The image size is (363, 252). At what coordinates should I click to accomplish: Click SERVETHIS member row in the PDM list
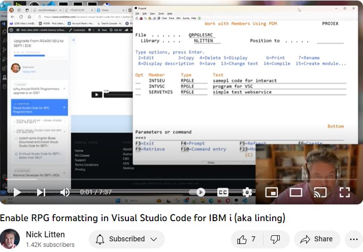pos(241,92)
